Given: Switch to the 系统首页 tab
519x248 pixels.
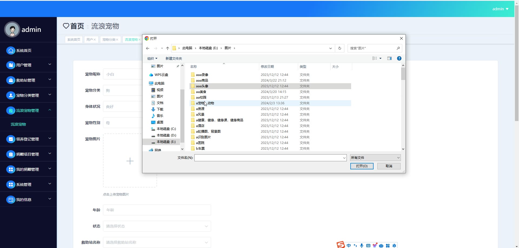Looking at the screenshot, I should (74, 40).
